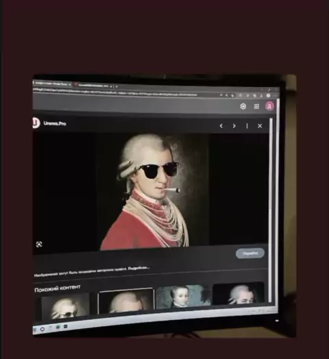Click the pink account avatar

coord(269,106)
